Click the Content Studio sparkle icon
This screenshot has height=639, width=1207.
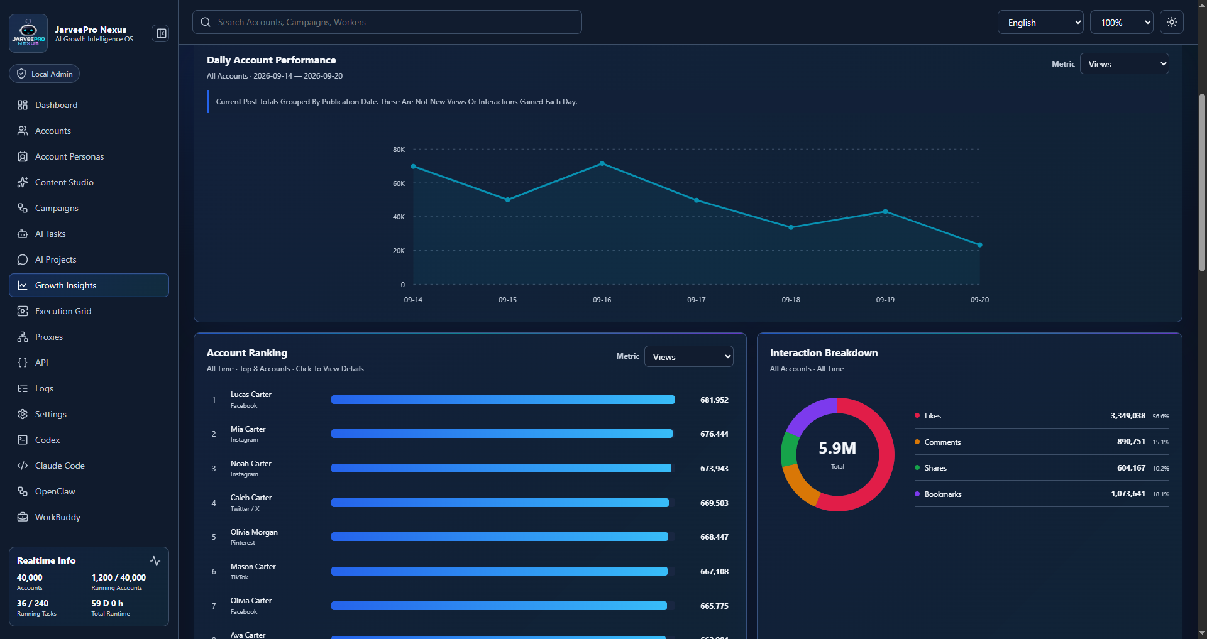coord(23,182)
